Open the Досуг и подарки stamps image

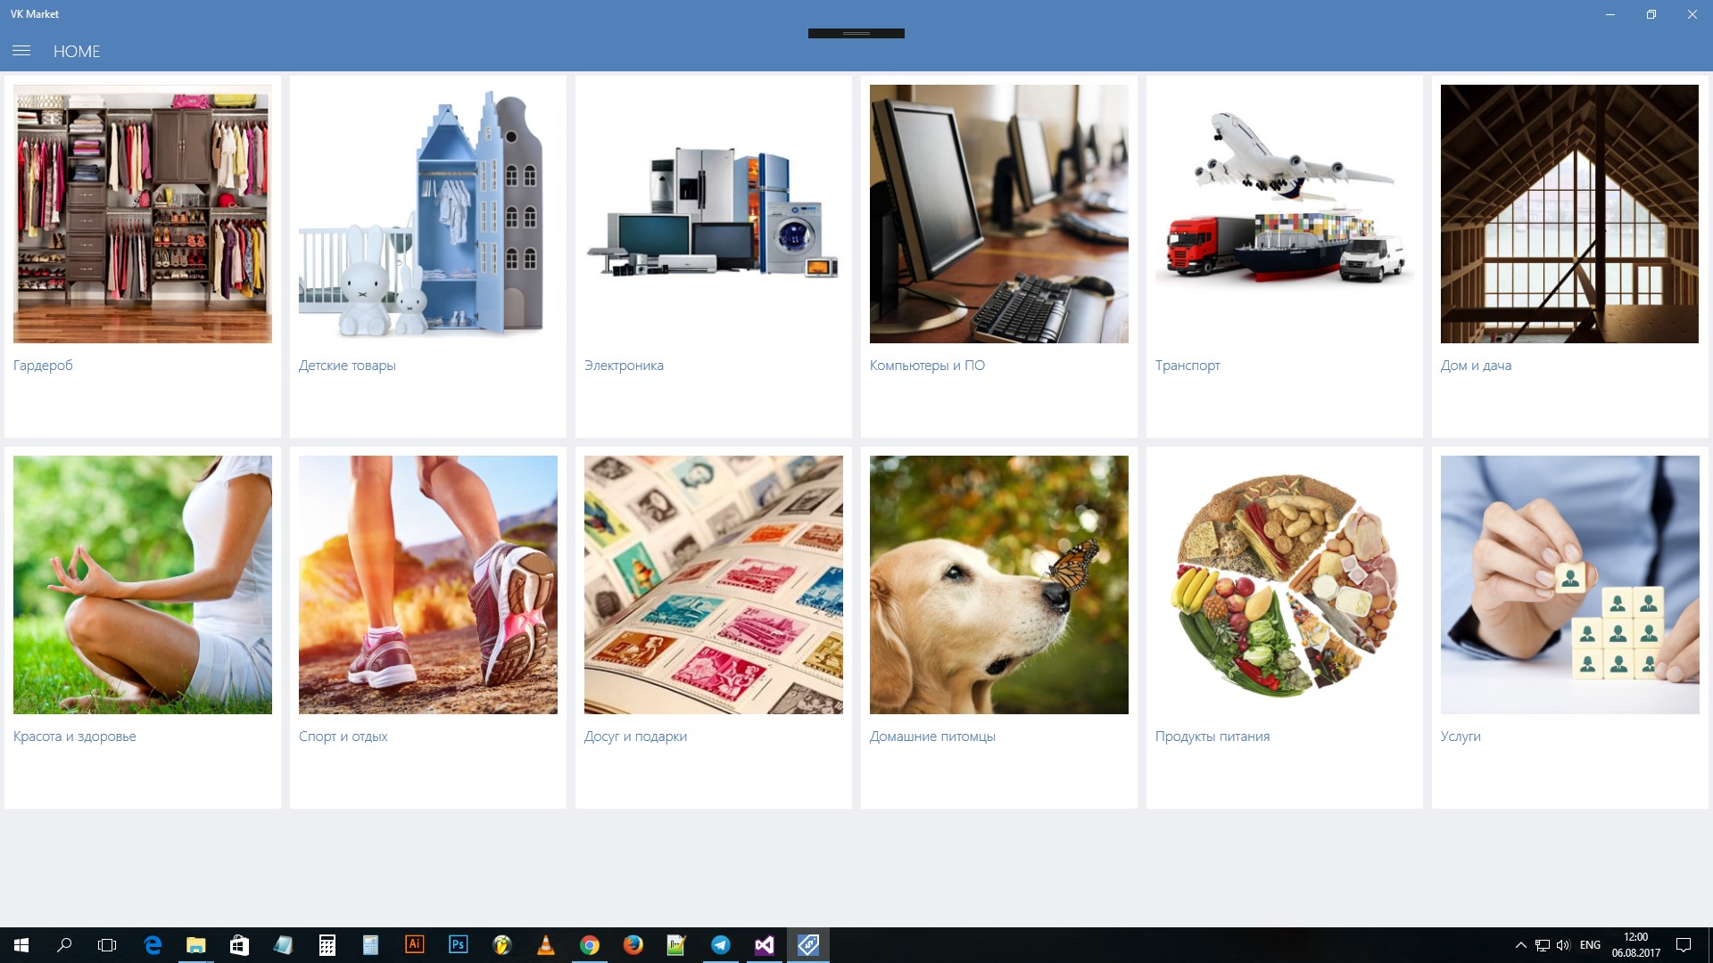coord(714,585)
